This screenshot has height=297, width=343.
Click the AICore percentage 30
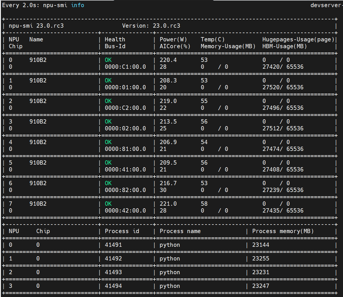click(x=163, y=190)
